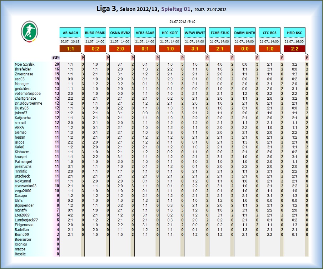Viewport: 323px width, 269px height.
Task: Click the Liga 3 title
Action: pyautogui.click(x=106, y=9)
